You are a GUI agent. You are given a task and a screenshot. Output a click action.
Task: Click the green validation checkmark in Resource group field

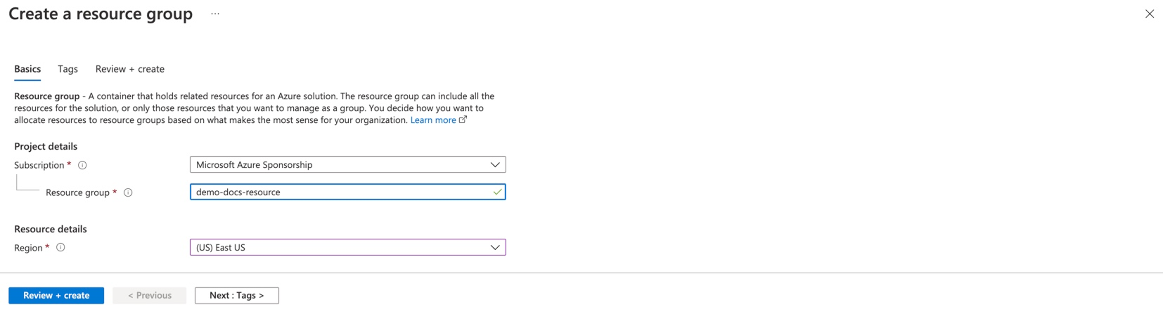click(497, 192)
